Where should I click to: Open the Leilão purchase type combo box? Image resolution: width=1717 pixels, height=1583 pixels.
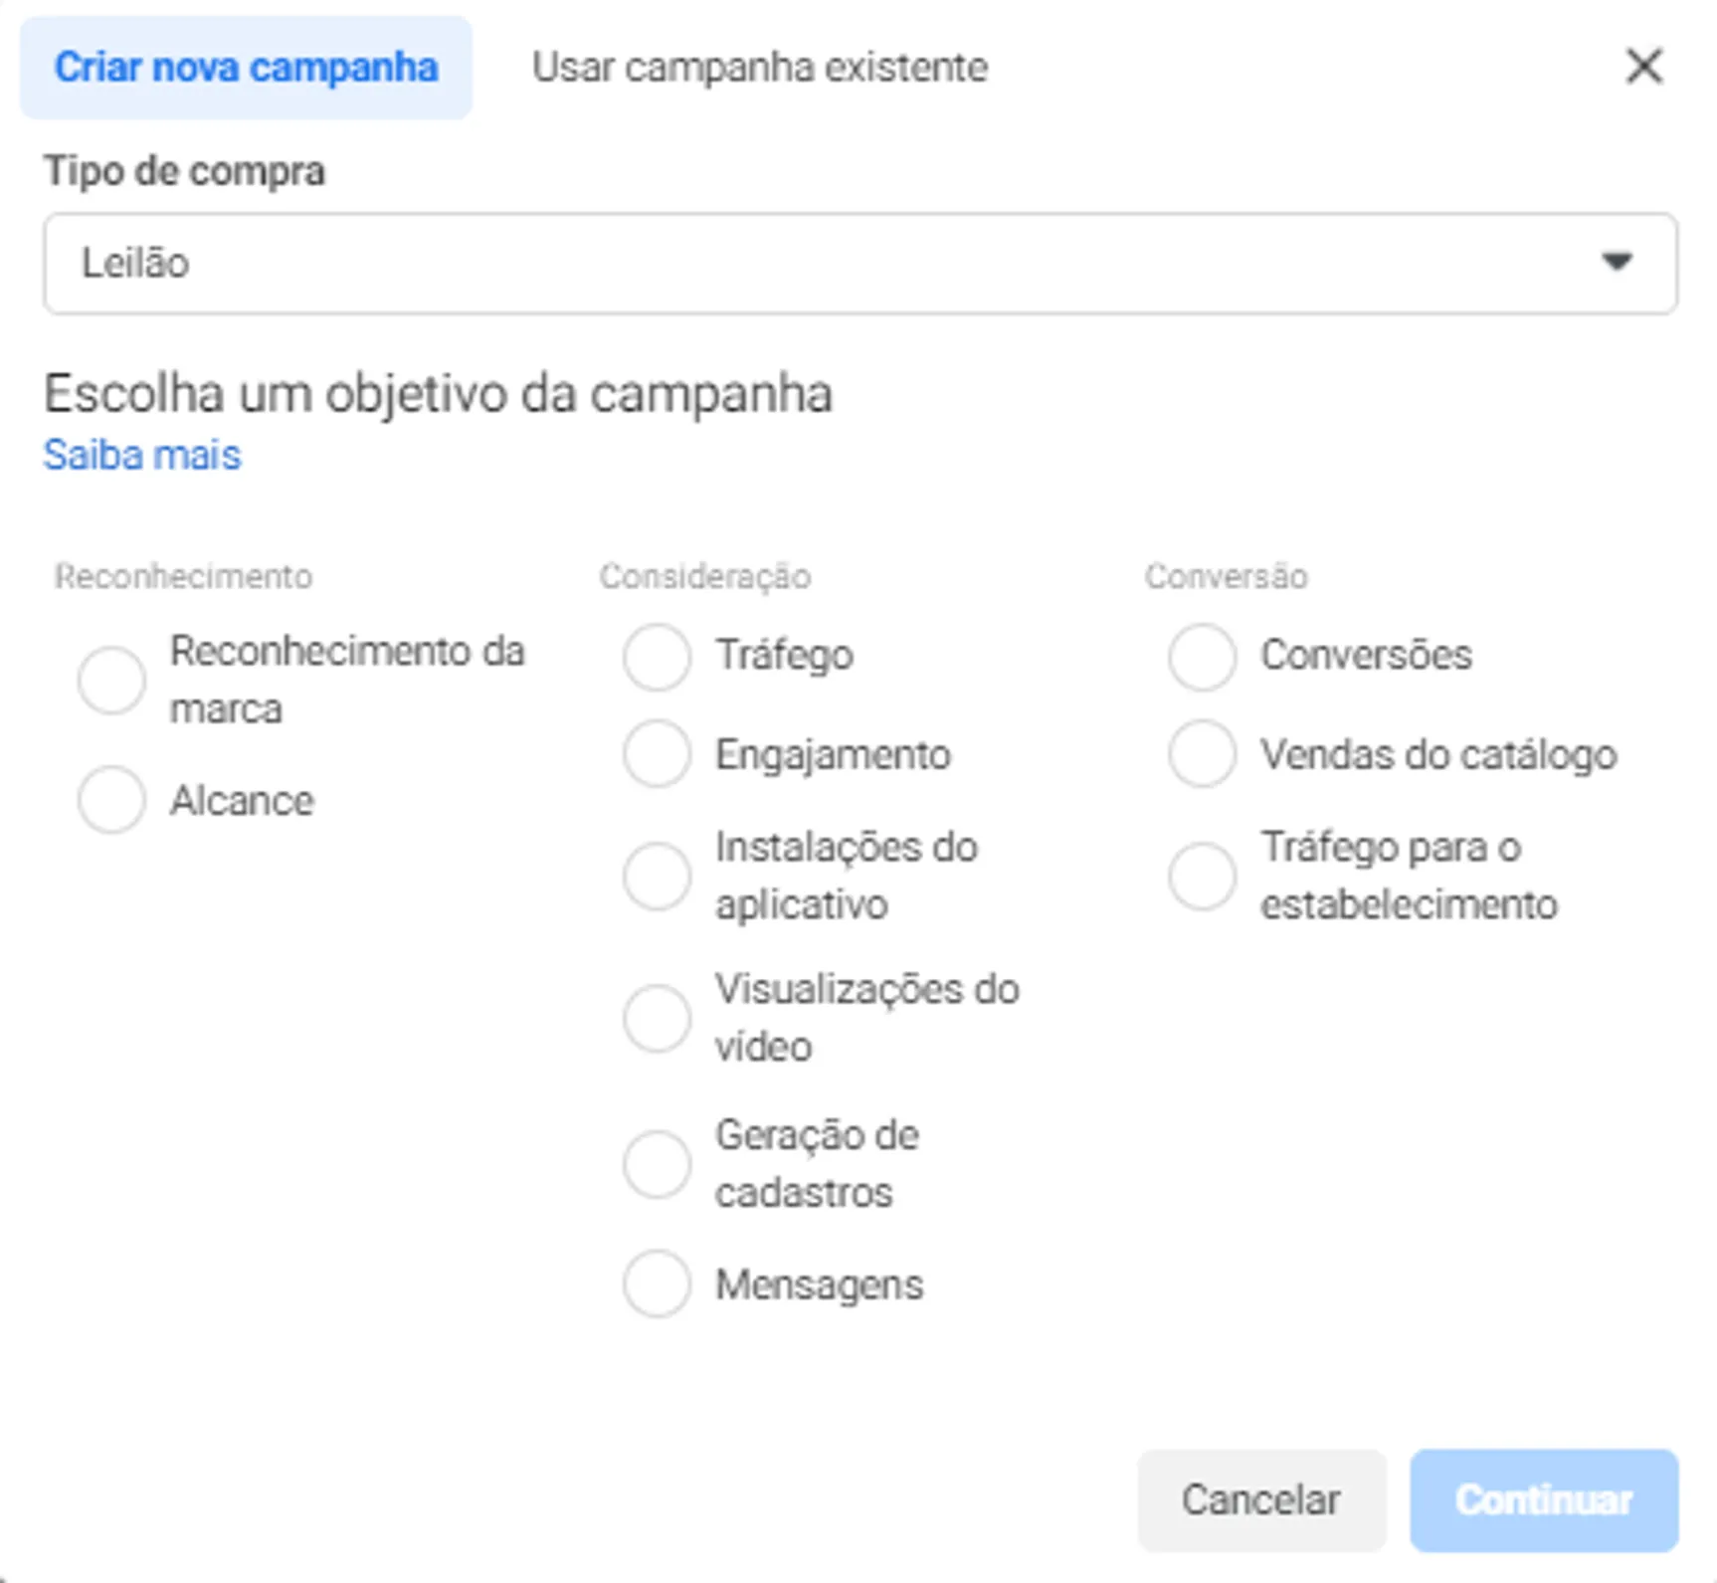860,263
